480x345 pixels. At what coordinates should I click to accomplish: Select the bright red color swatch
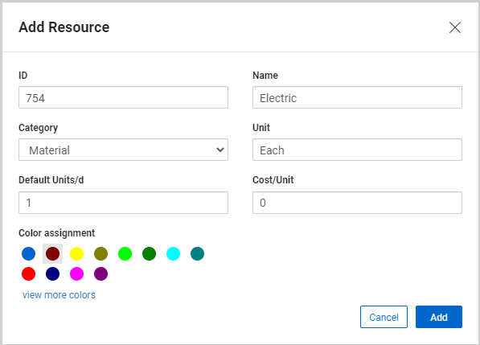pos(28,273)
